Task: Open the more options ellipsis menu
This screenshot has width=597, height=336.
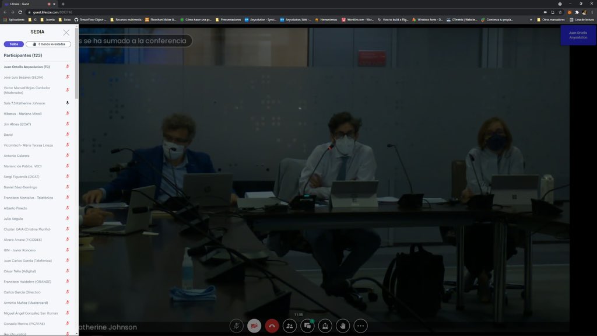Action: [x=360, y=326]
